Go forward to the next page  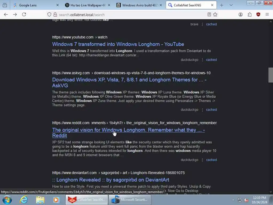[x=15, y=15]
